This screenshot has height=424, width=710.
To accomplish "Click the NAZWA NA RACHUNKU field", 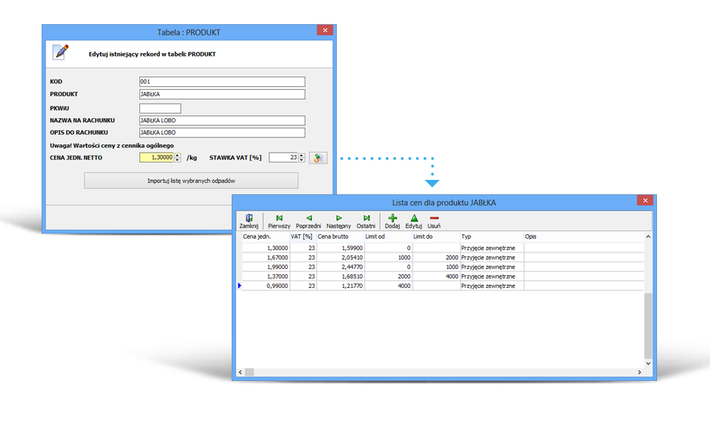I will [x=222, y=120].
